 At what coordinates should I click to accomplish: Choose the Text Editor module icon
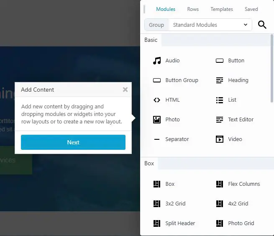pos(220,120)
